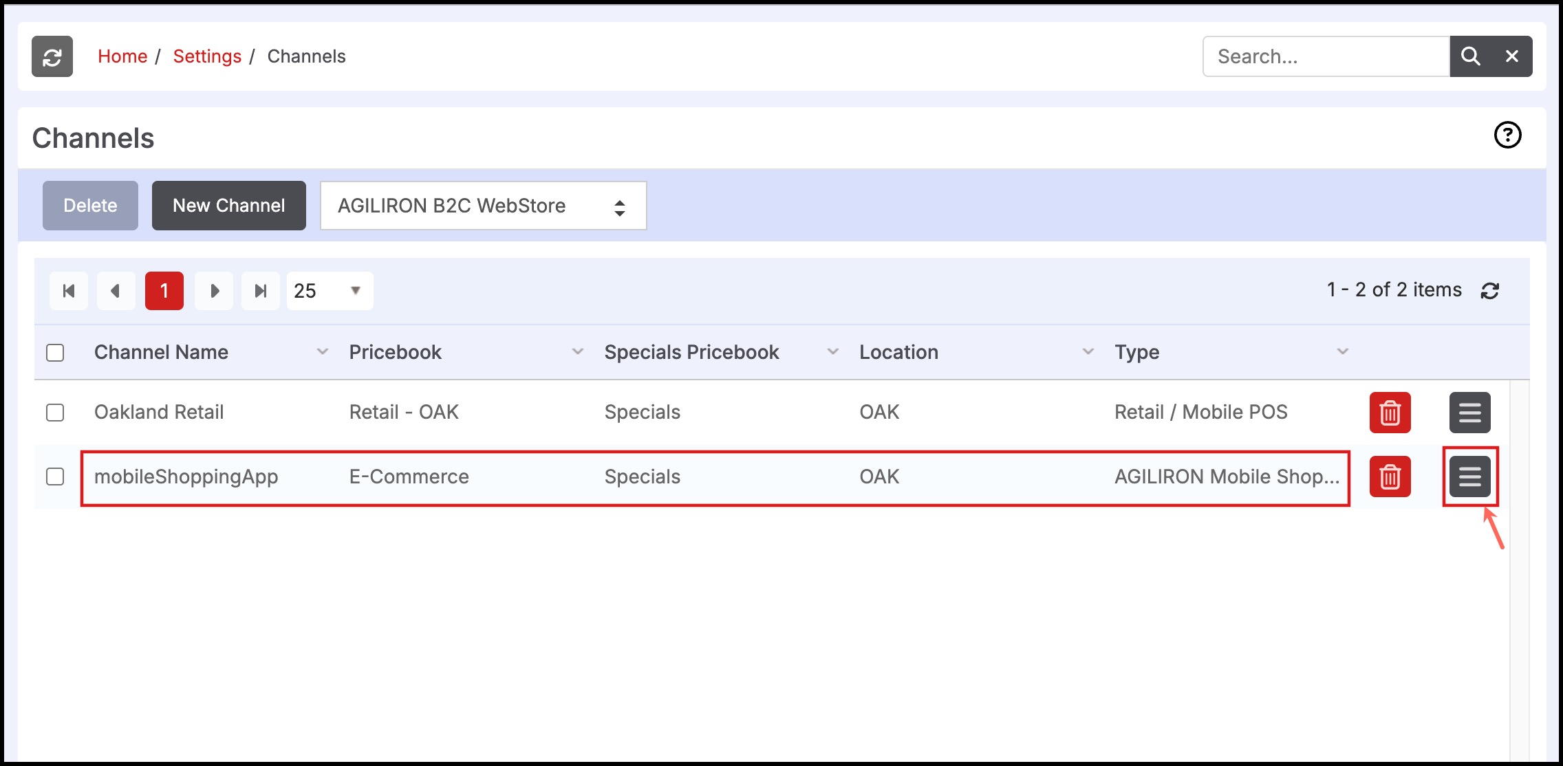Screen dimensions: 1563x766
Task: Delete mobileShoppingApp using trash icon
Action: click(x=1390, y=477)
